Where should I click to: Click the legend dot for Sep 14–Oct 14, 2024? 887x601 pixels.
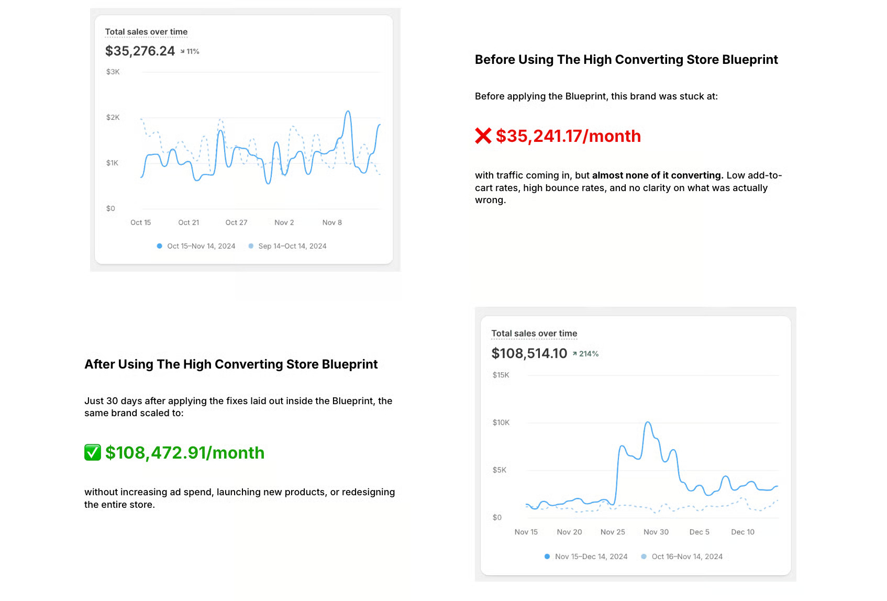point(251,246)
